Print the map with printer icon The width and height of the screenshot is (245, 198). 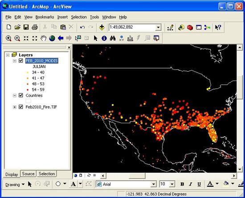pyautogui.click(x=35, y=27)
